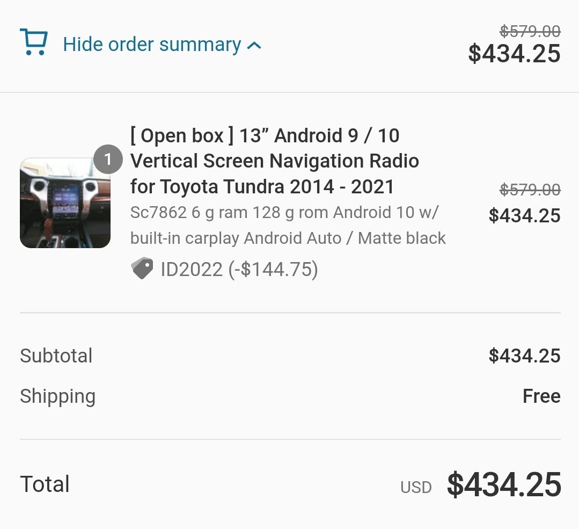
Task: Click the quantity badge showing 1
Action: [108, 160]
